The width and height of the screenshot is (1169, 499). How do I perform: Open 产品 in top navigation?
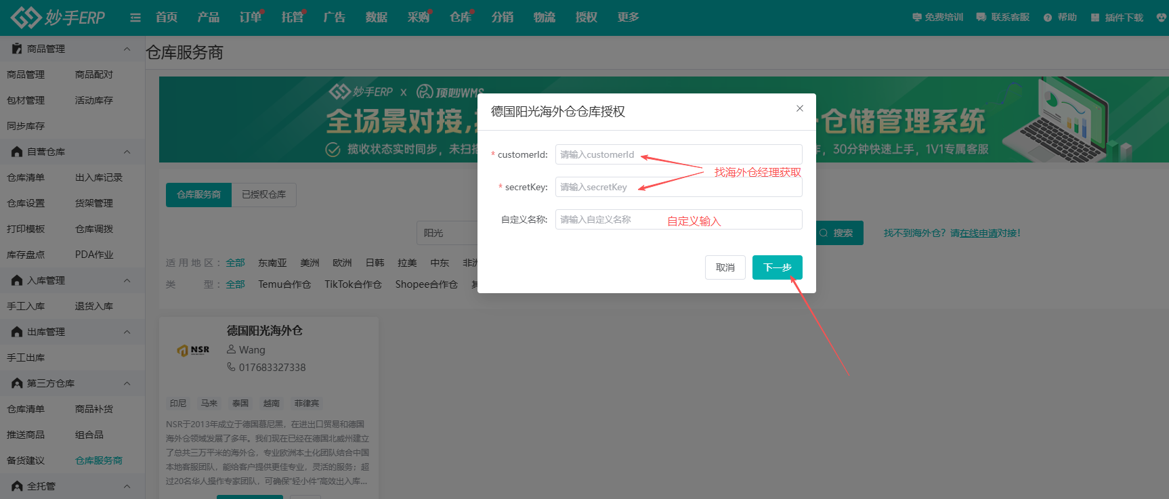209,17
